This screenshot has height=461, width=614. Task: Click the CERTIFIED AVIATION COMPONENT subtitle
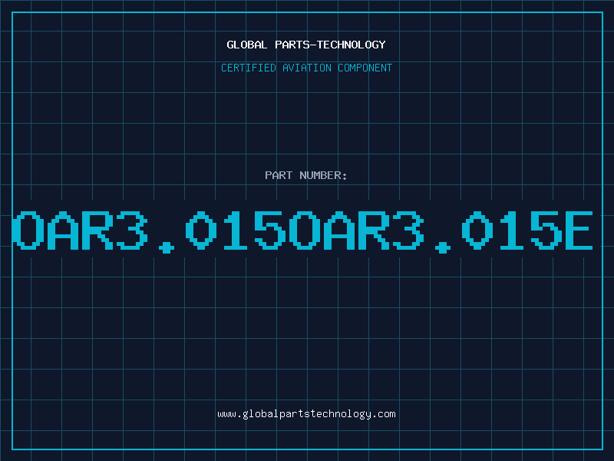306,68
